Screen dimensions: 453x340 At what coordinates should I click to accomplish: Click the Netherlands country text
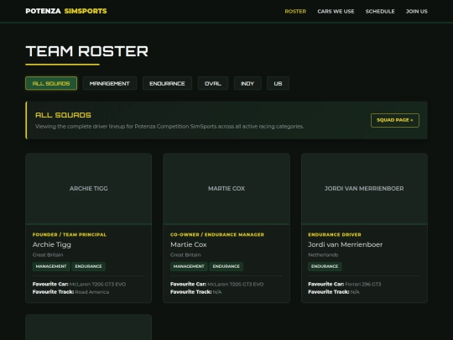323,254
